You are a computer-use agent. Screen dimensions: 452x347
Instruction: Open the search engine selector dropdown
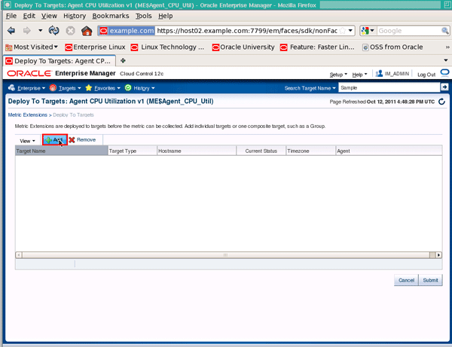click(368, 31)
